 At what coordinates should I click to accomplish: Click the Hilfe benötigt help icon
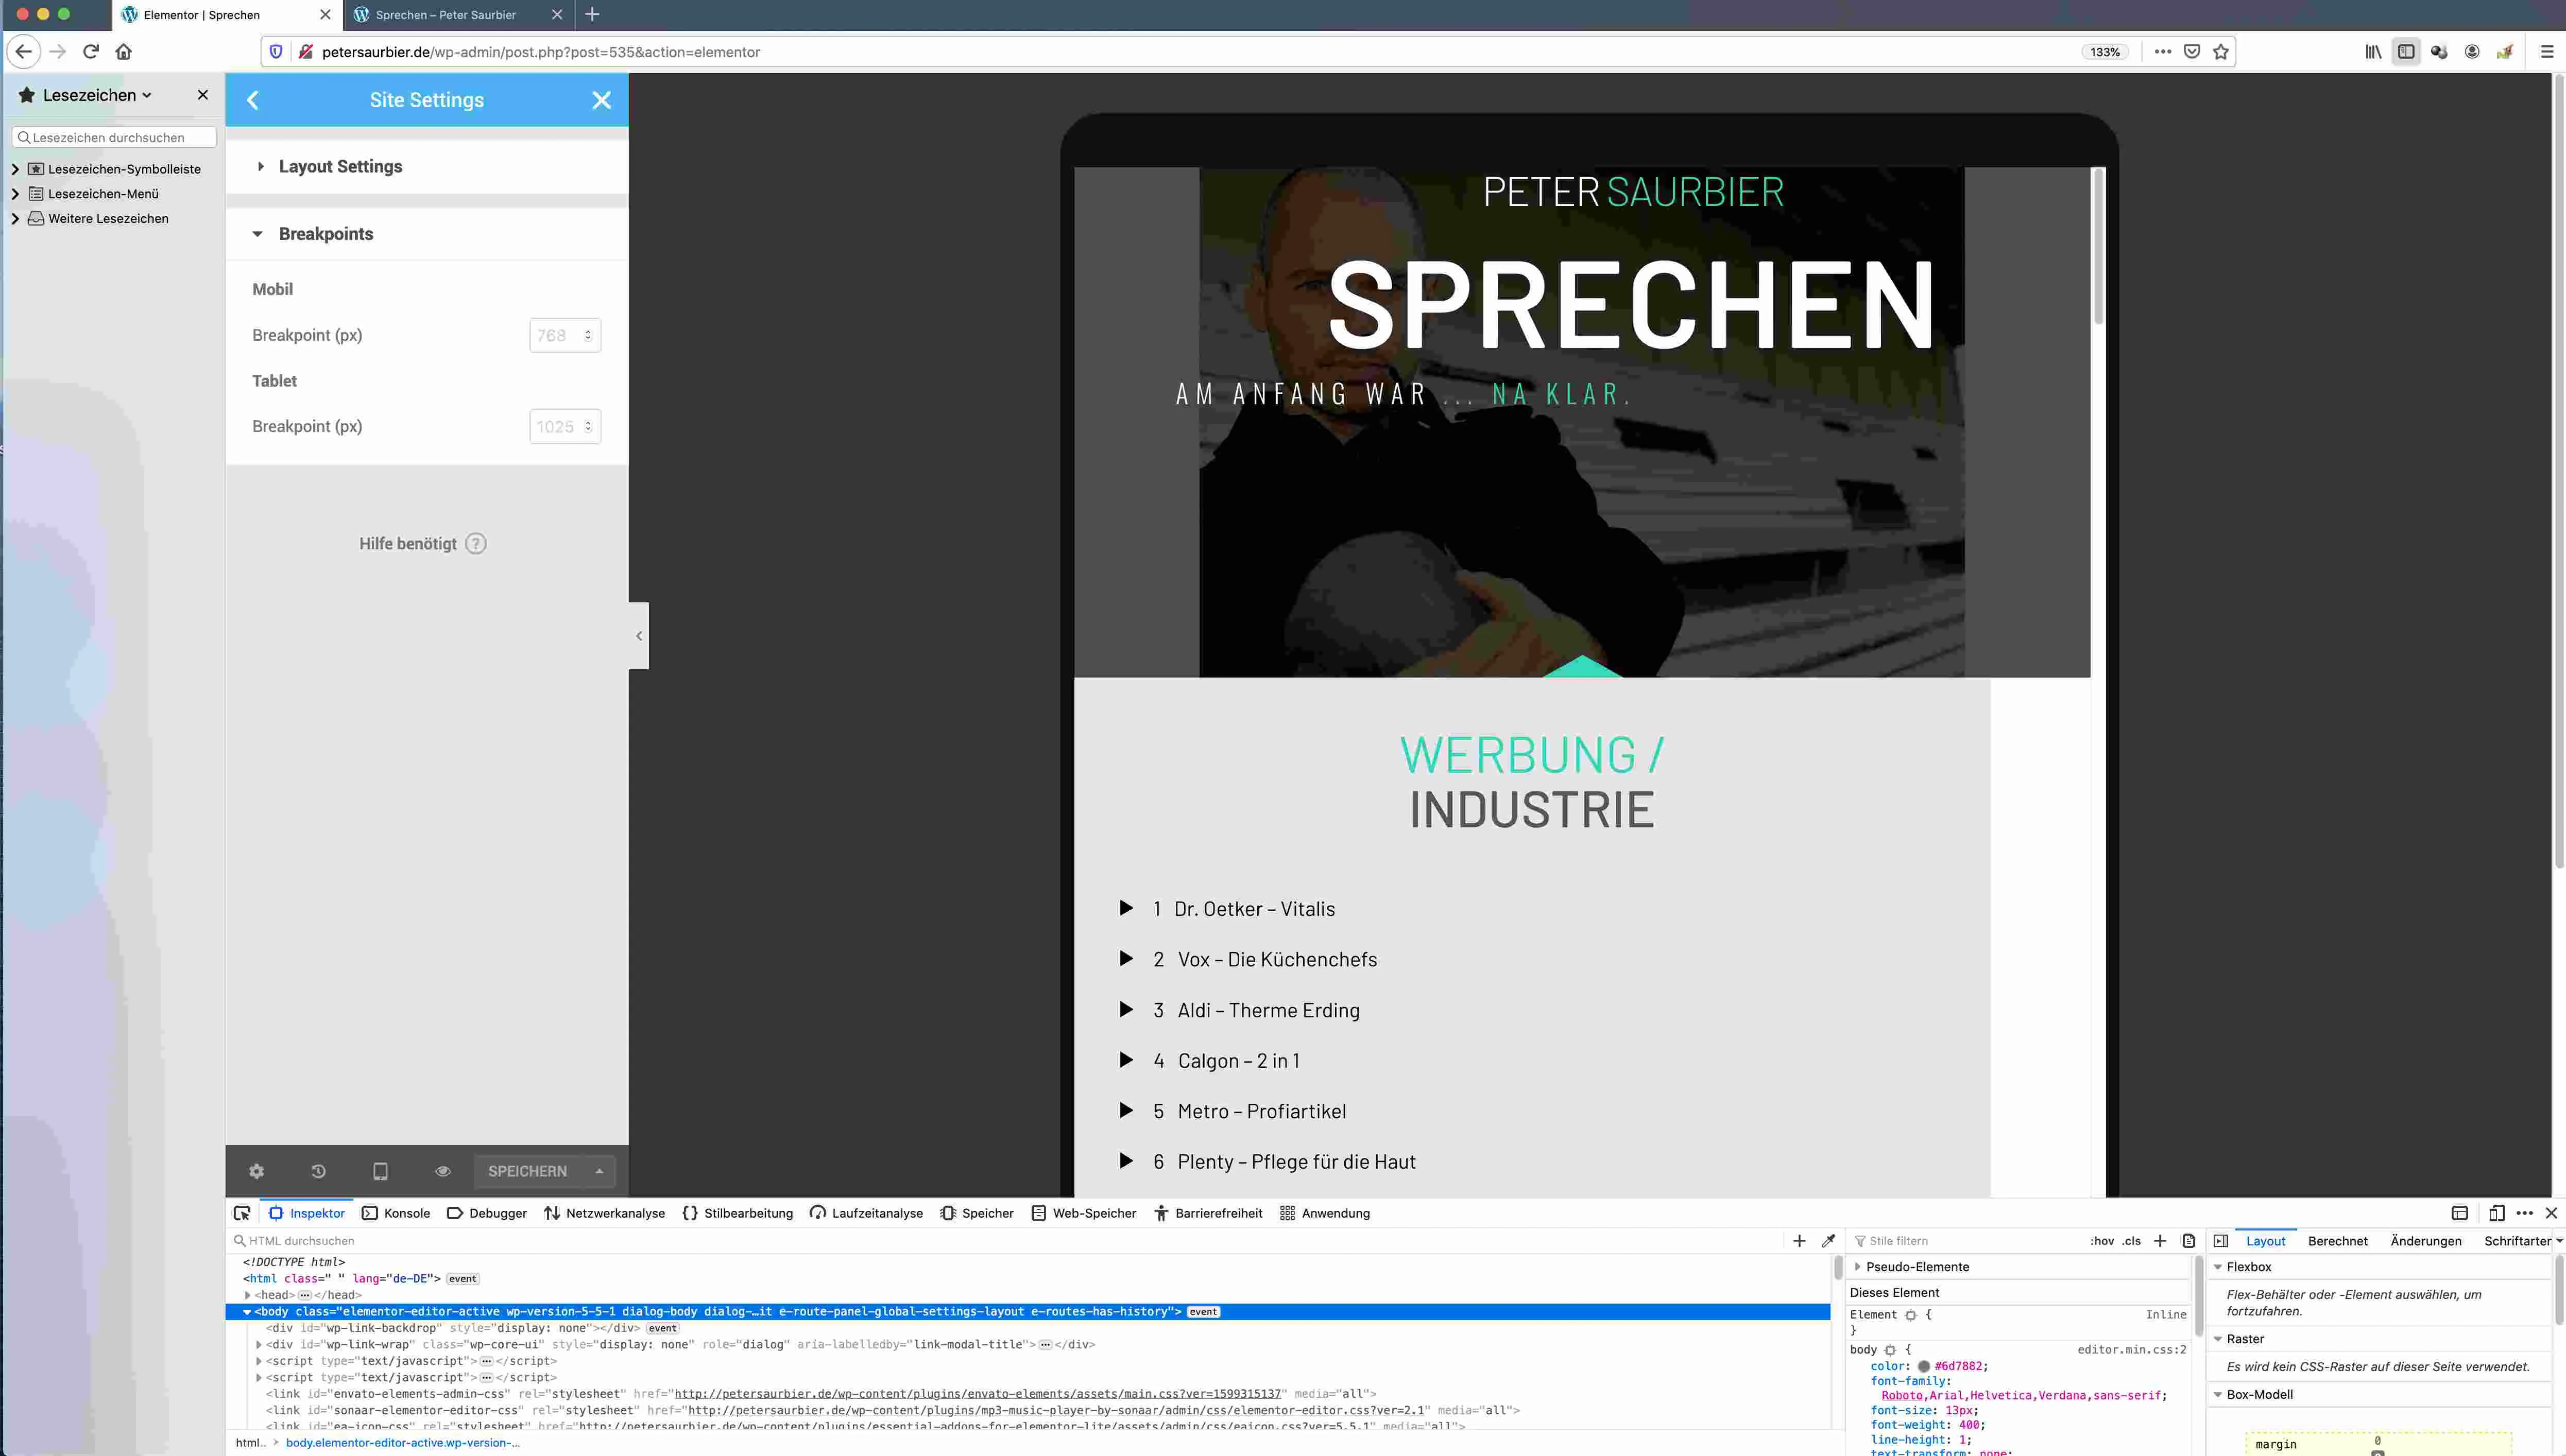476,544
